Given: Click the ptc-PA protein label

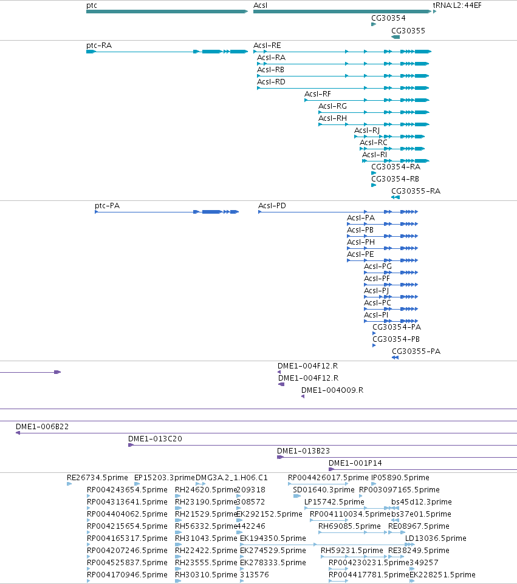Looking at the screenshot, I should tap(108, 206).
